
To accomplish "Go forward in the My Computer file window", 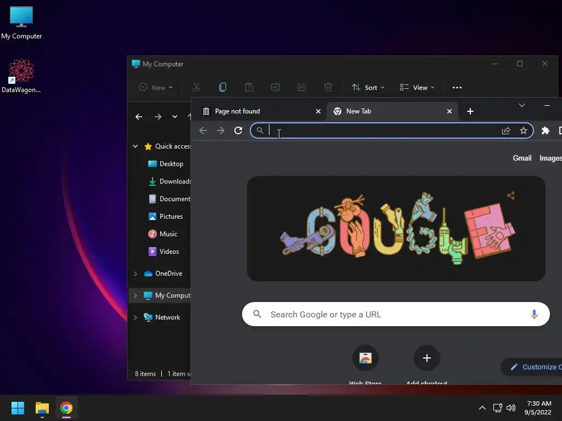I will click(x=158, y=117).
